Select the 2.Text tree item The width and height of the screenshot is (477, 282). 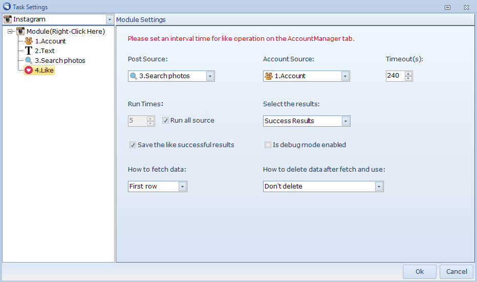(45, 51)
